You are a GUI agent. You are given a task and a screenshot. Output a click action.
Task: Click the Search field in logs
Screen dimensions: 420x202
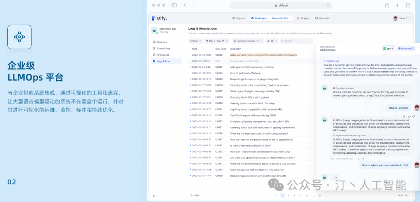point(296,41)
